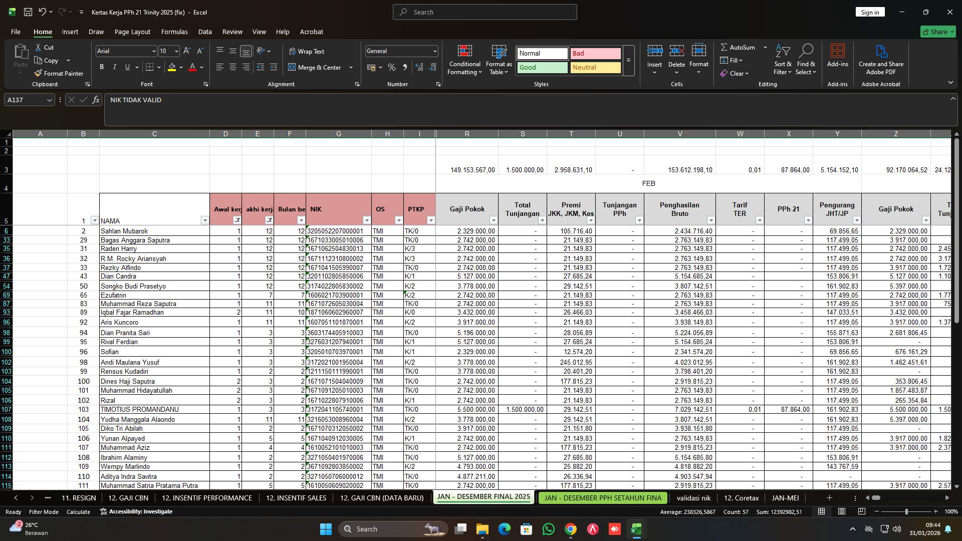962x541 pixels.
Task: Open Conditional Formatting options
Action: pyautogui.click(x=464, y=59)
